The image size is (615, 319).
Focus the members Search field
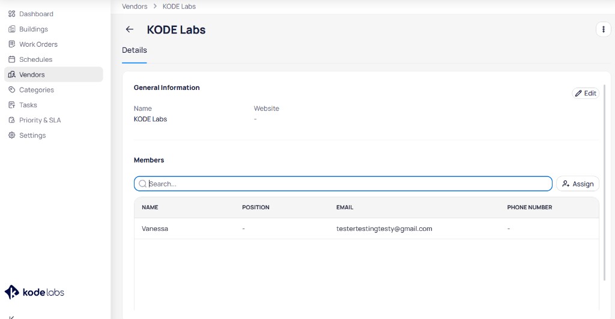pos(343,183)
